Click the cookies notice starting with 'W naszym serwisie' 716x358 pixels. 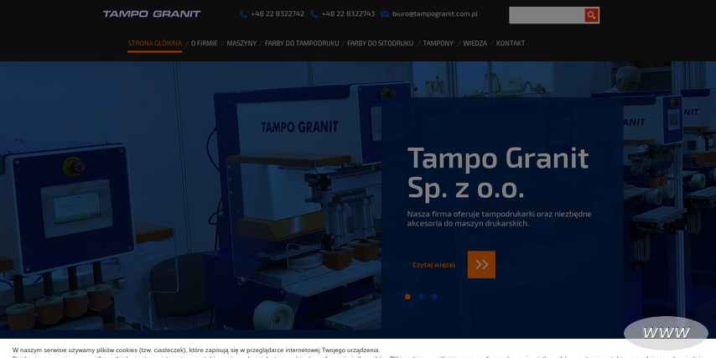[x=196, y=350]
